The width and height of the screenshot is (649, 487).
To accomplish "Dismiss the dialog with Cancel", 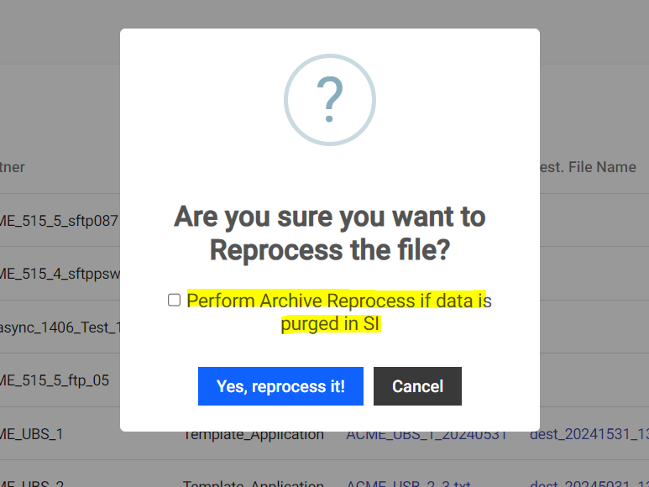I will [x=417, y=386].
